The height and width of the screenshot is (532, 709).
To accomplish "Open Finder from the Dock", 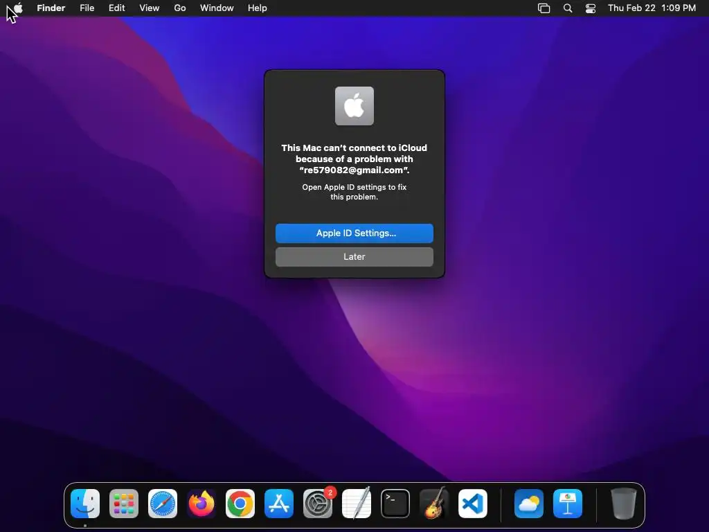I will [85, 504].
